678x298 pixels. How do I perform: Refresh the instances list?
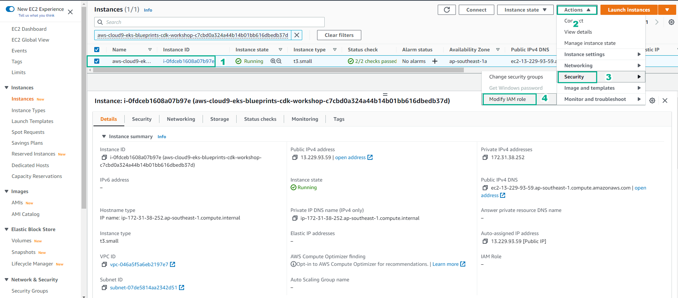(446, 10)
